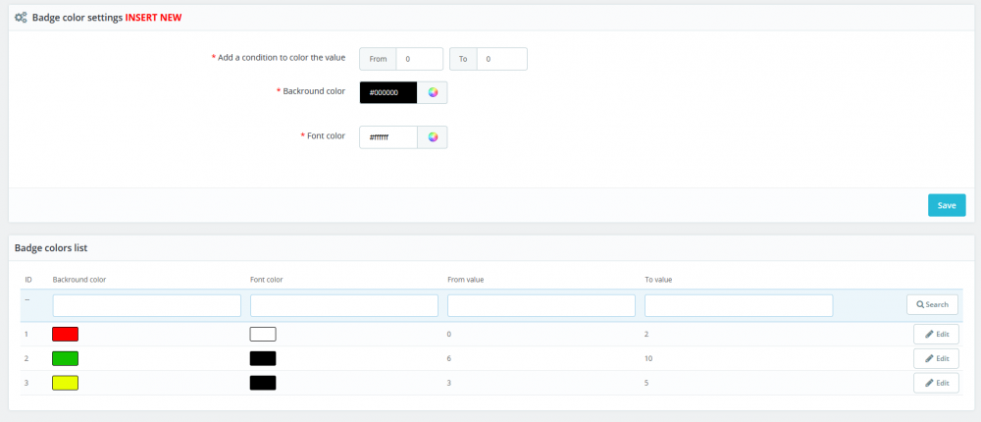981x422 pixels.
Task: Open the background color picker wheel
Action: (x=433, y=92)
